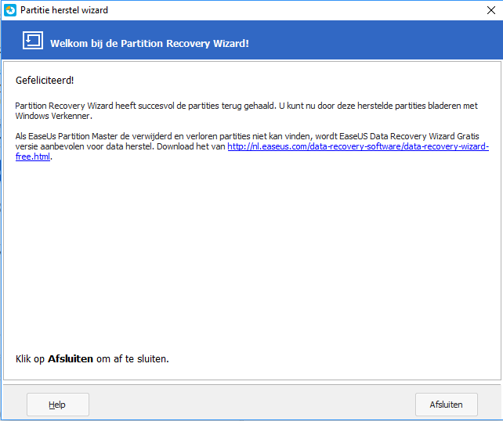Click the bold 'Afsluiten' word in instructions
Screen dimensions: 503x421
[71, 359]
